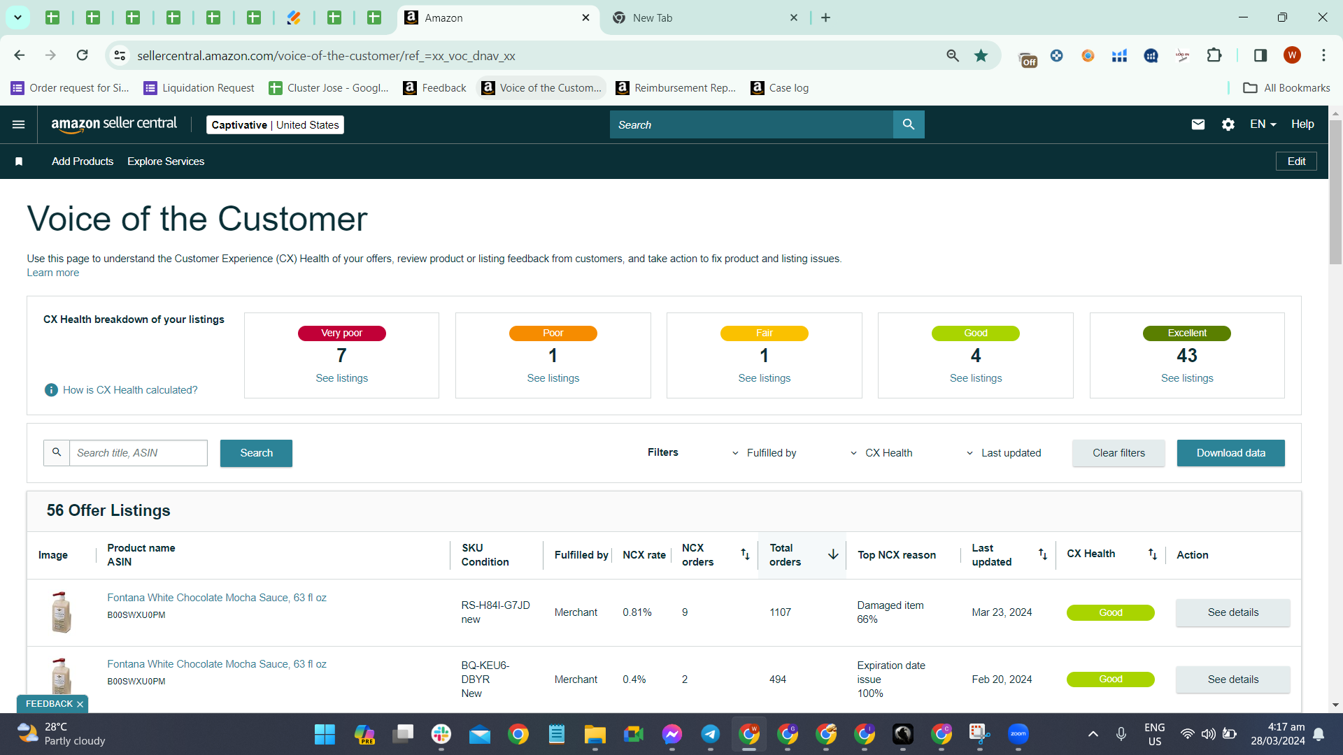The image size is (1343, 755).
Task: Open the Order request for Si... bookmark
Action: click(70, 88)
